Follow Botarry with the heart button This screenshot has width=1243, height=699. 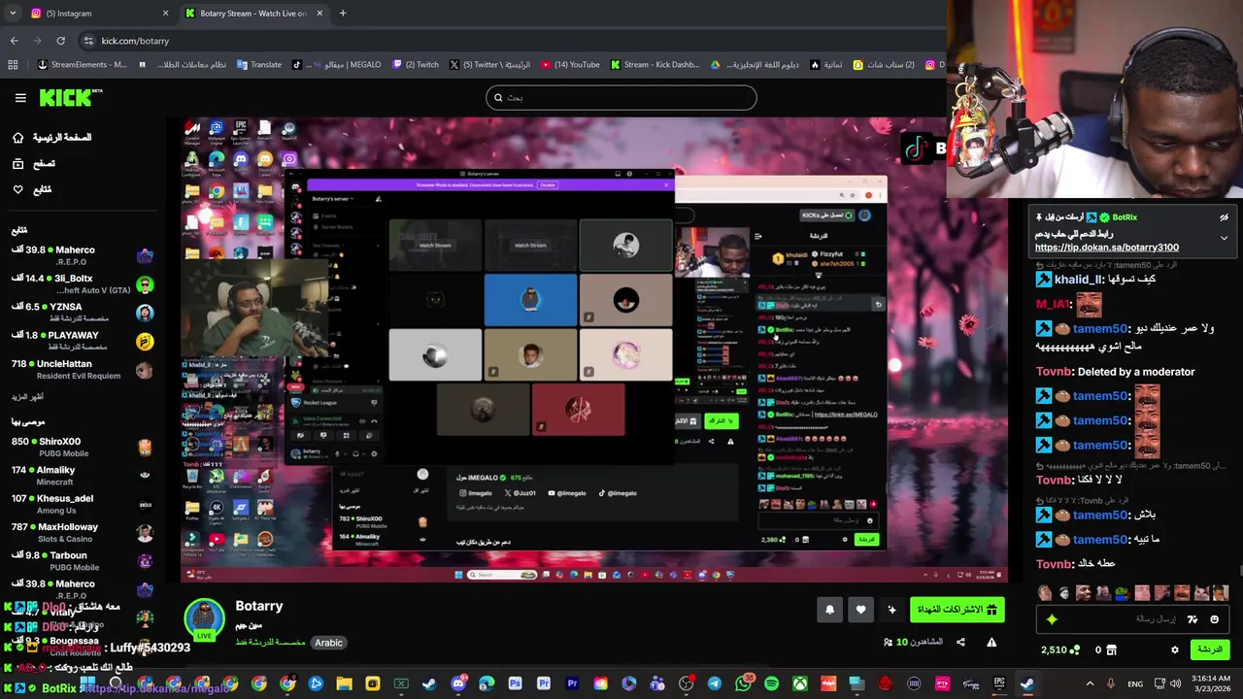click(860, 610)
